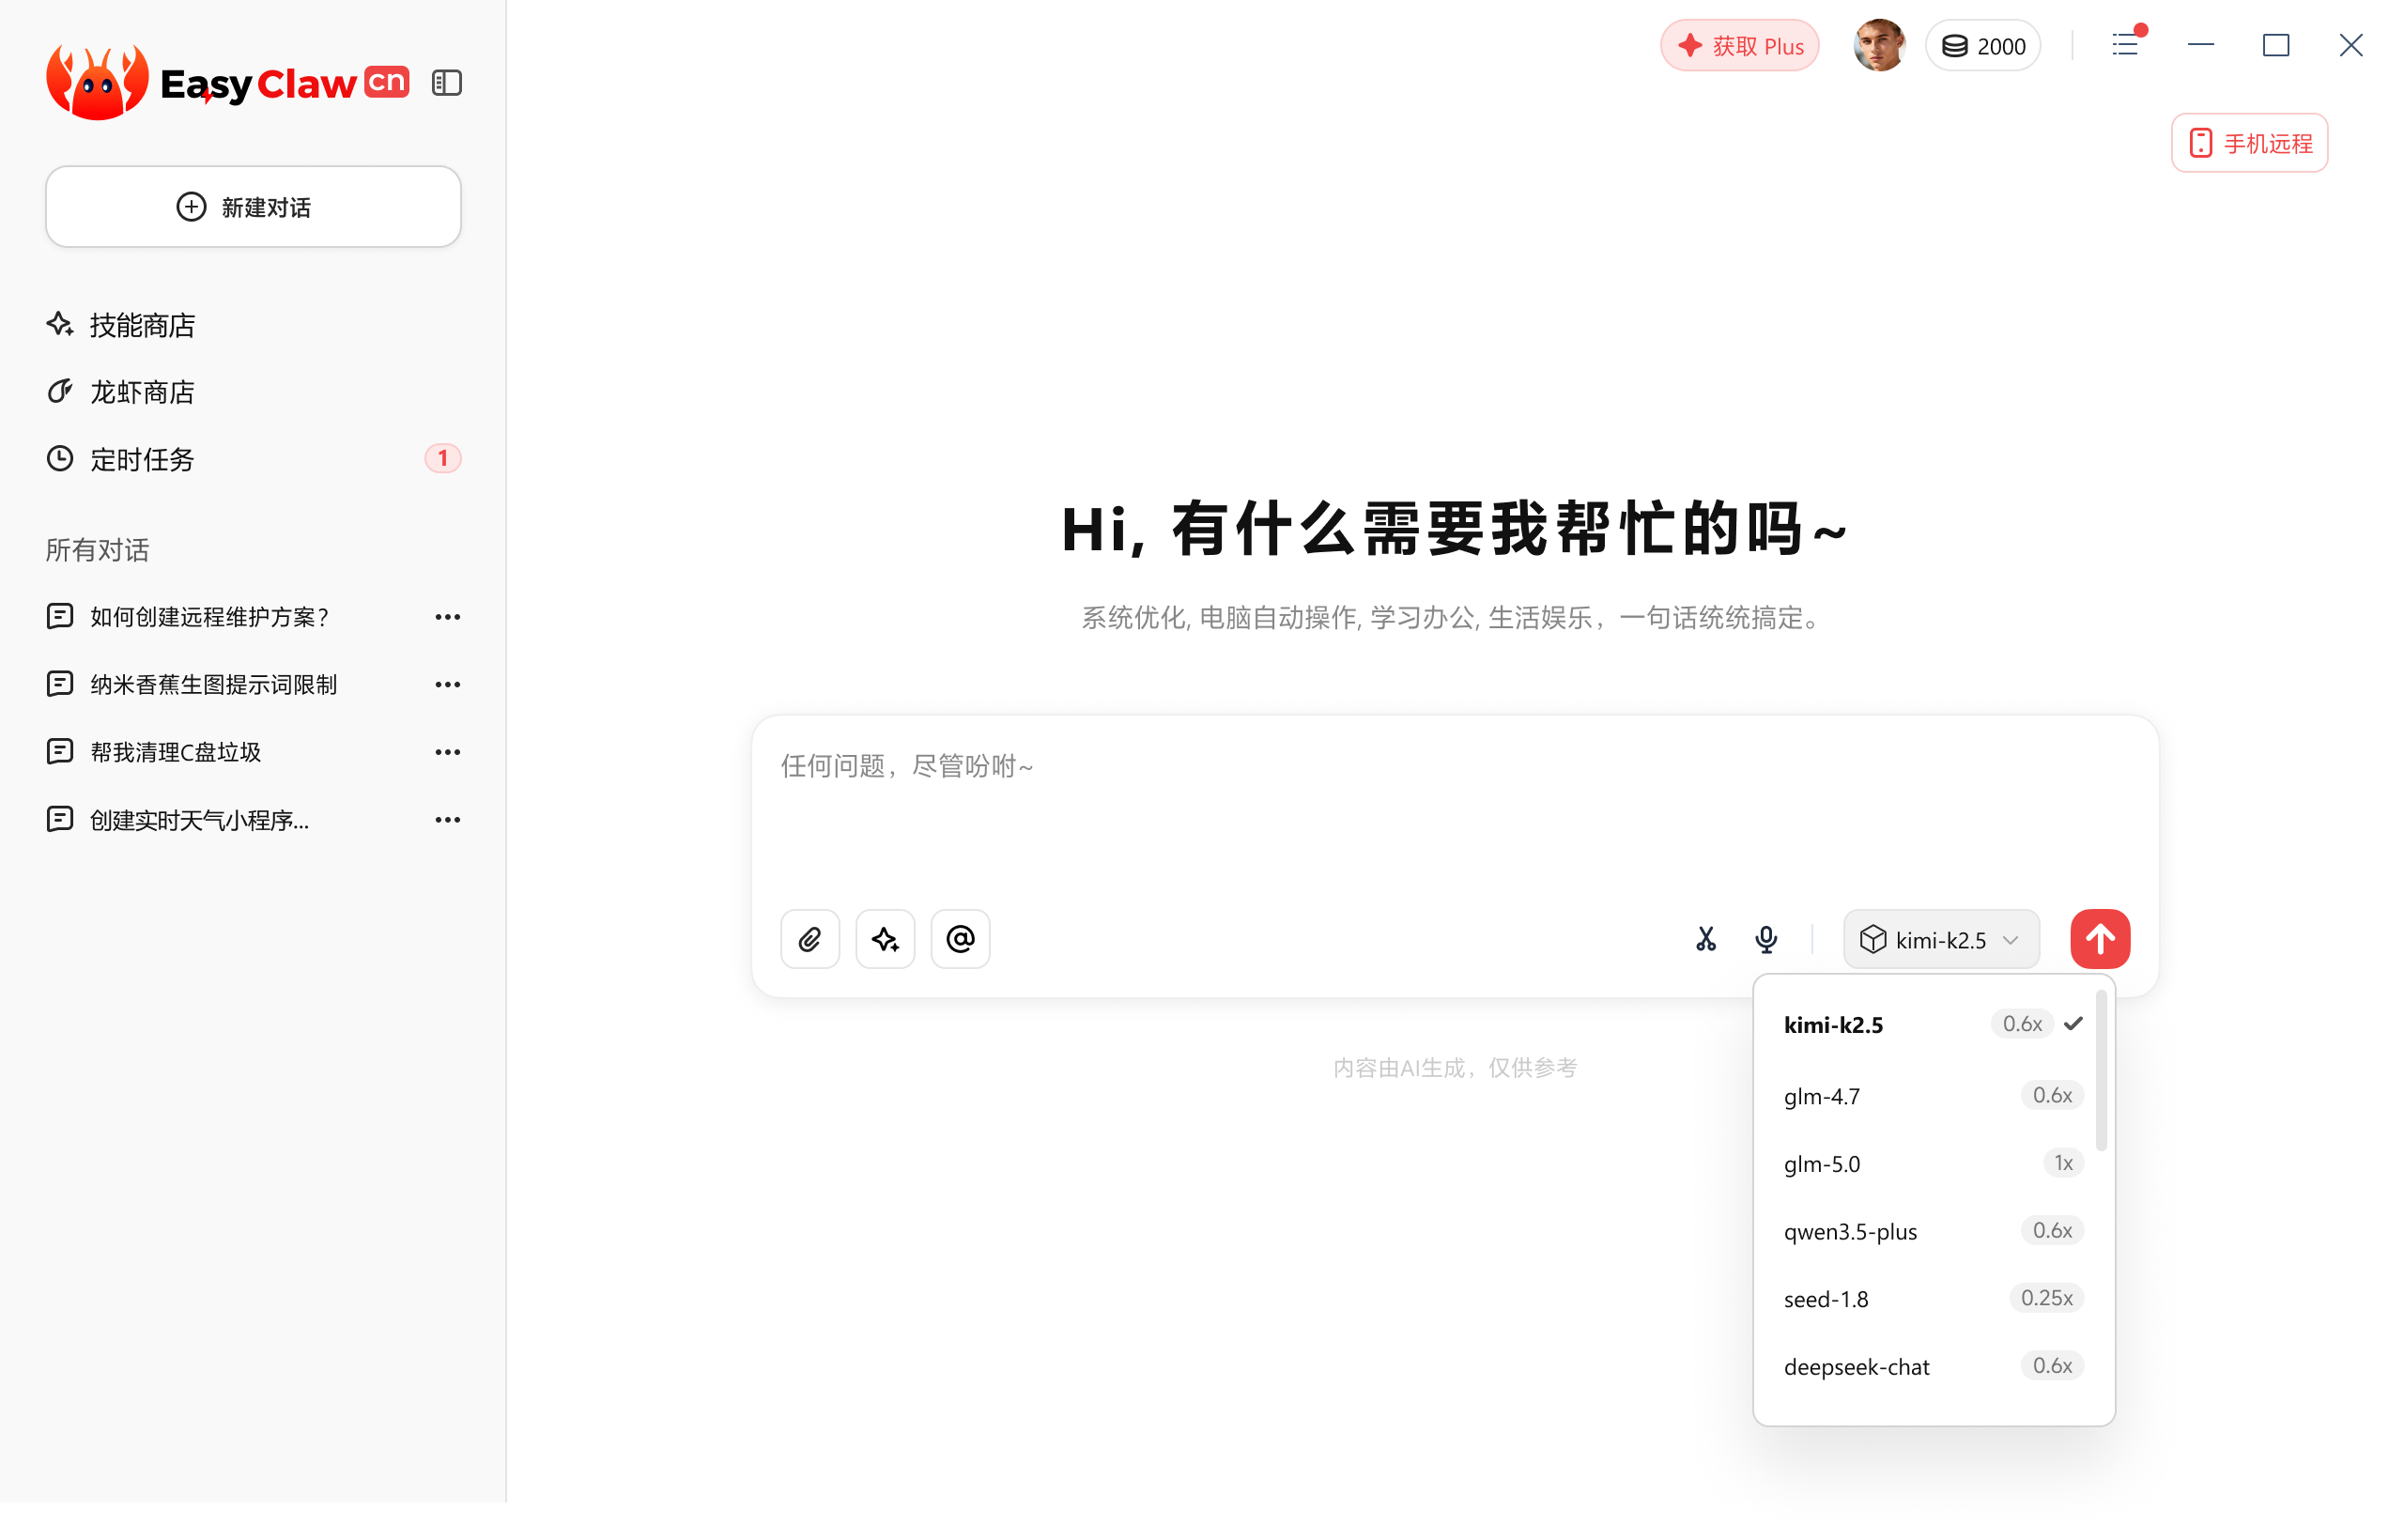Go to 定时任务 scheduled tasks
Viewport: 2404px width, 1540px height.
(142, 459)
